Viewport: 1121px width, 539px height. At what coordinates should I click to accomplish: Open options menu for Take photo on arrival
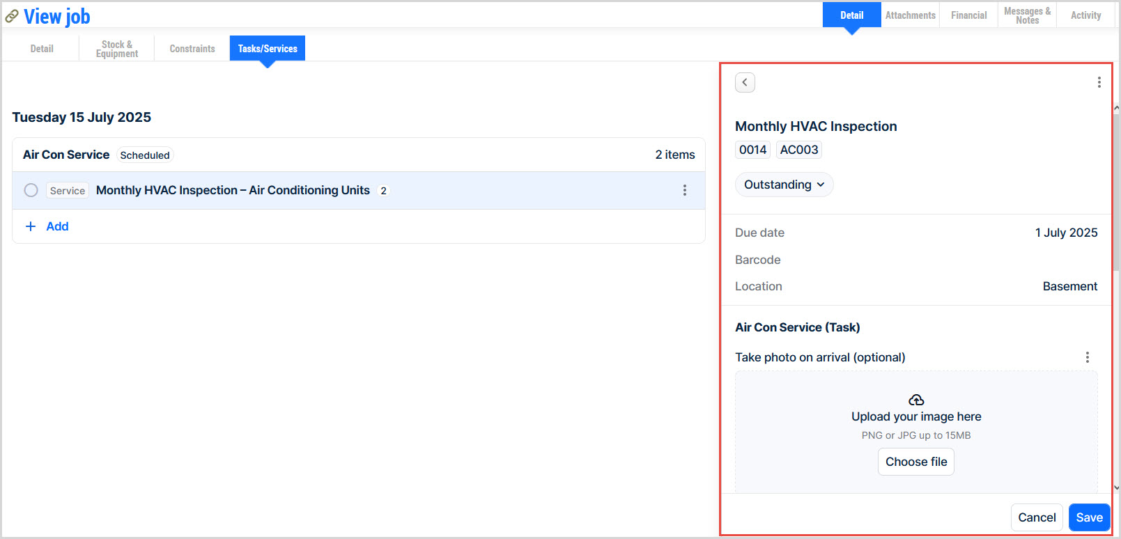(1087, 357)
